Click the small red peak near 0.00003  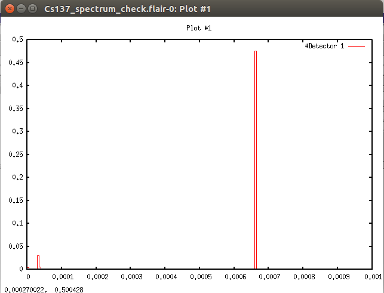(x=38, y=262)
